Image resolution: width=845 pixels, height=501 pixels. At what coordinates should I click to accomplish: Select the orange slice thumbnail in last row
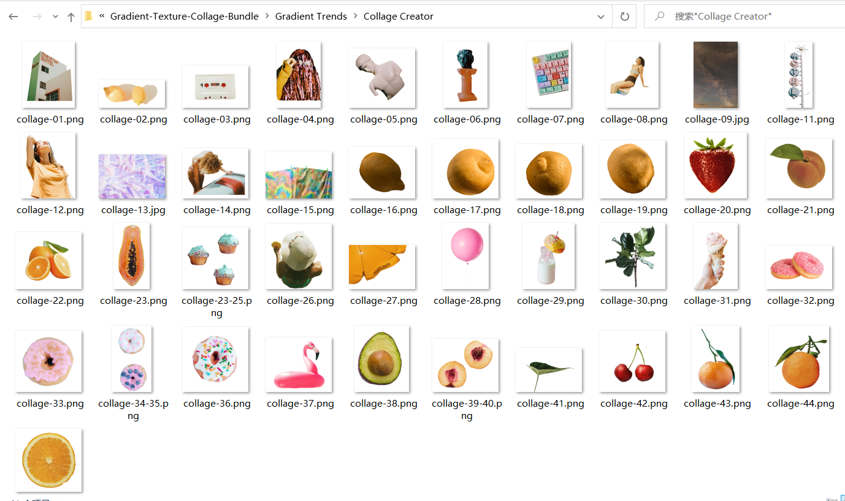click(48, 460)
